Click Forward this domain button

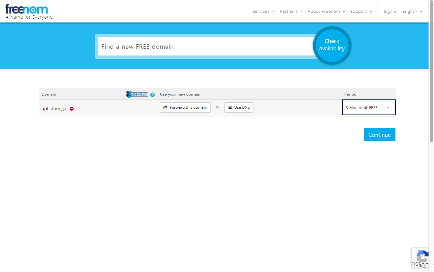[x=185, y=107]
